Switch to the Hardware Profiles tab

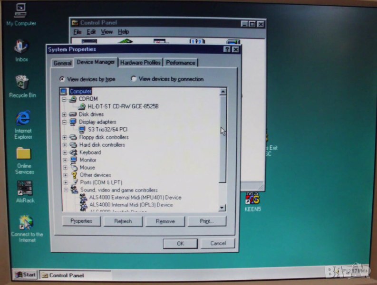coord(140,63)
